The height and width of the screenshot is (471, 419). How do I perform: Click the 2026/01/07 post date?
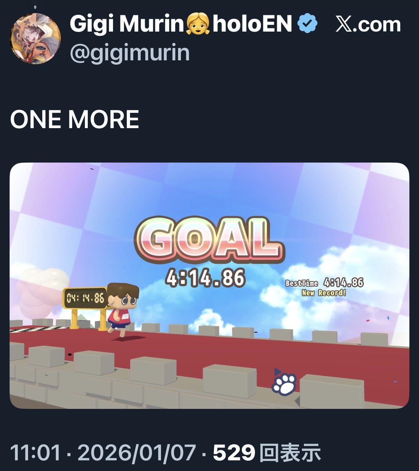click(x=137, y=453)
